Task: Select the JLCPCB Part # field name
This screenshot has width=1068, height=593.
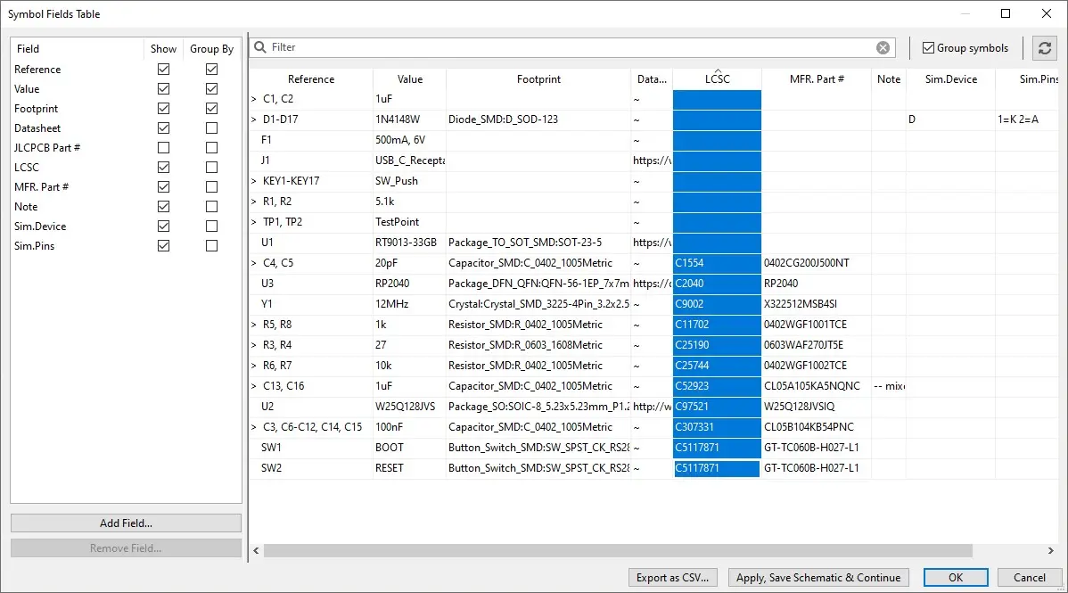Action: (47, 148)
